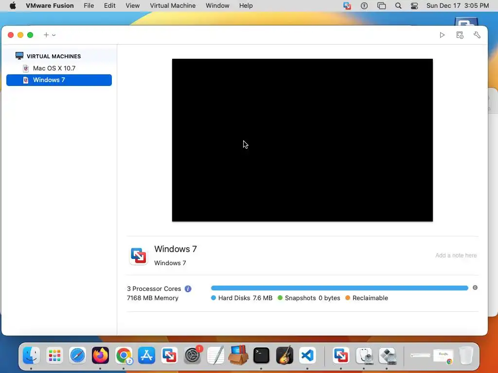Open Launchpad from the Dock
Viewport: 498px width, 373px height.
point(54,355)
